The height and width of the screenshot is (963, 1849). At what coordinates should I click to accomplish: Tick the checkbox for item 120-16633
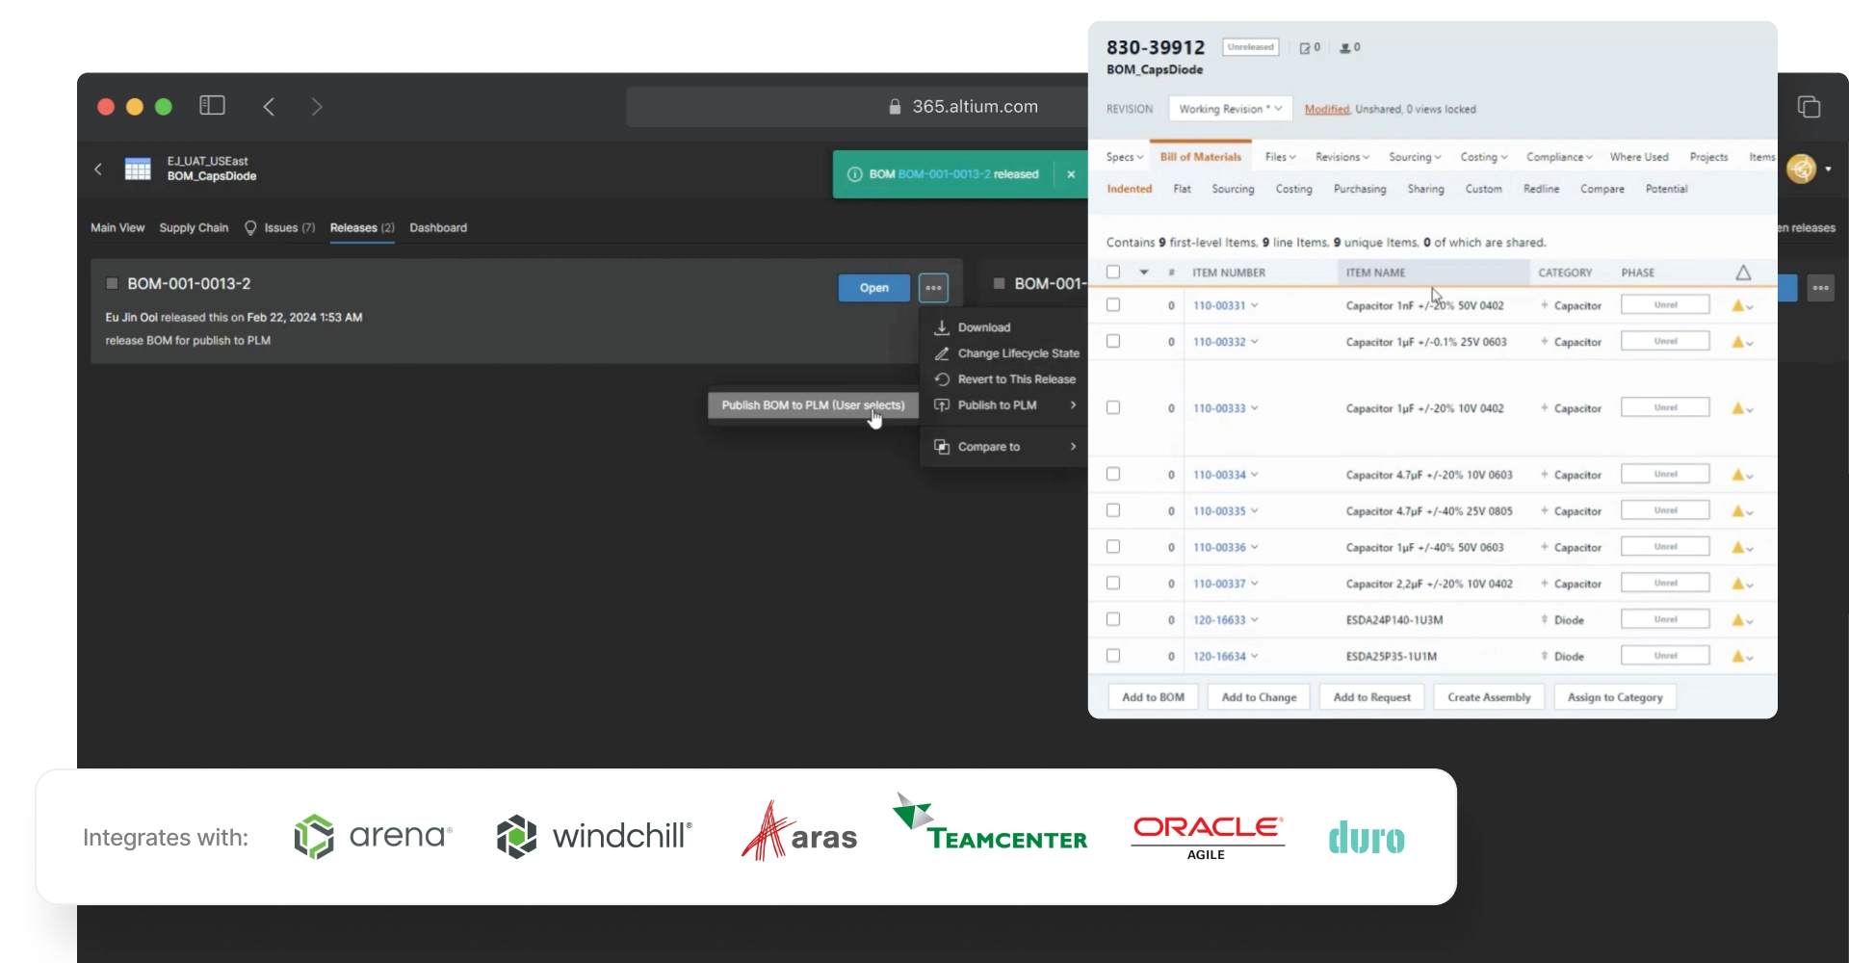(x=1113, y=619)
